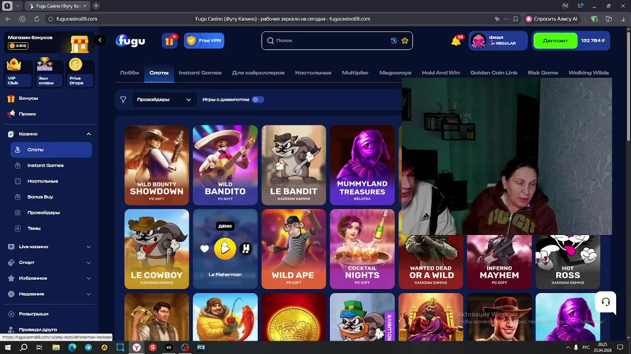Open recent search history clock icon
This screenshot has width=631, height=354.
coord(394,41)
